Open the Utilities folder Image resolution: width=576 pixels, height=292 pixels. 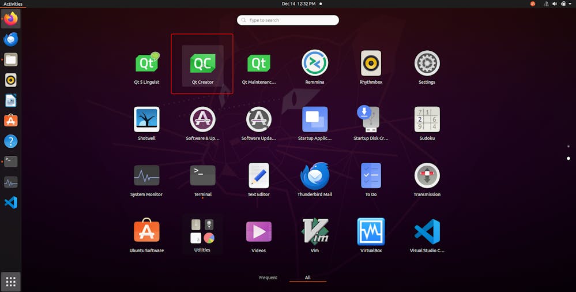click(202, 235)
